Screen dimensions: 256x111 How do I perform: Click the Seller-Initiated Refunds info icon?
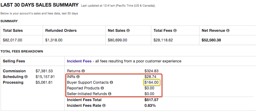(109, 94)
